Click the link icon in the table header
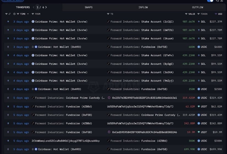227x154 pixels. pyautogui.click(x=10, y=14)
